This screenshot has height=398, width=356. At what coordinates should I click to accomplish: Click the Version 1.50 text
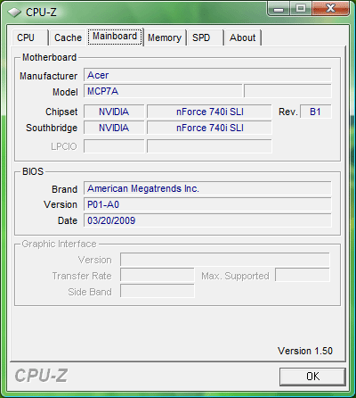[x=305, y=351]
